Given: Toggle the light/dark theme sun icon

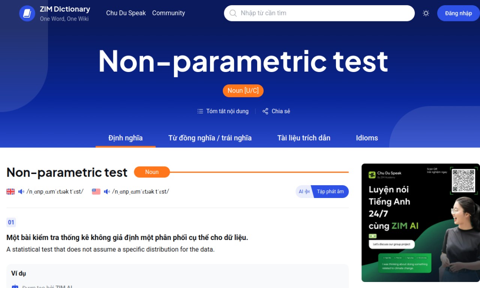Looking at the screenshot, I should coord(426,13).
